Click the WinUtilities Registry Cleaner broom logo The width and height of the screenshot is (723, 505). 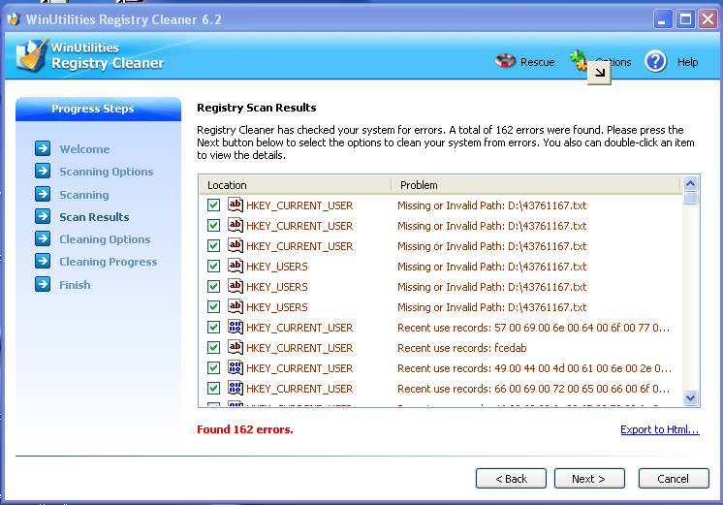coord(31,55)
